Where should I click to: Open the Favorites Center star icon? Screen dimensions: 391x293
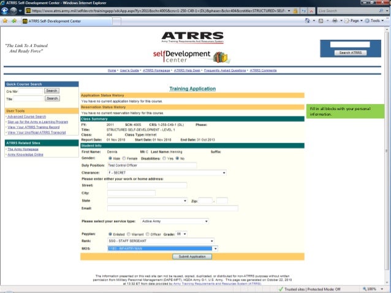(x=5, y=21)
